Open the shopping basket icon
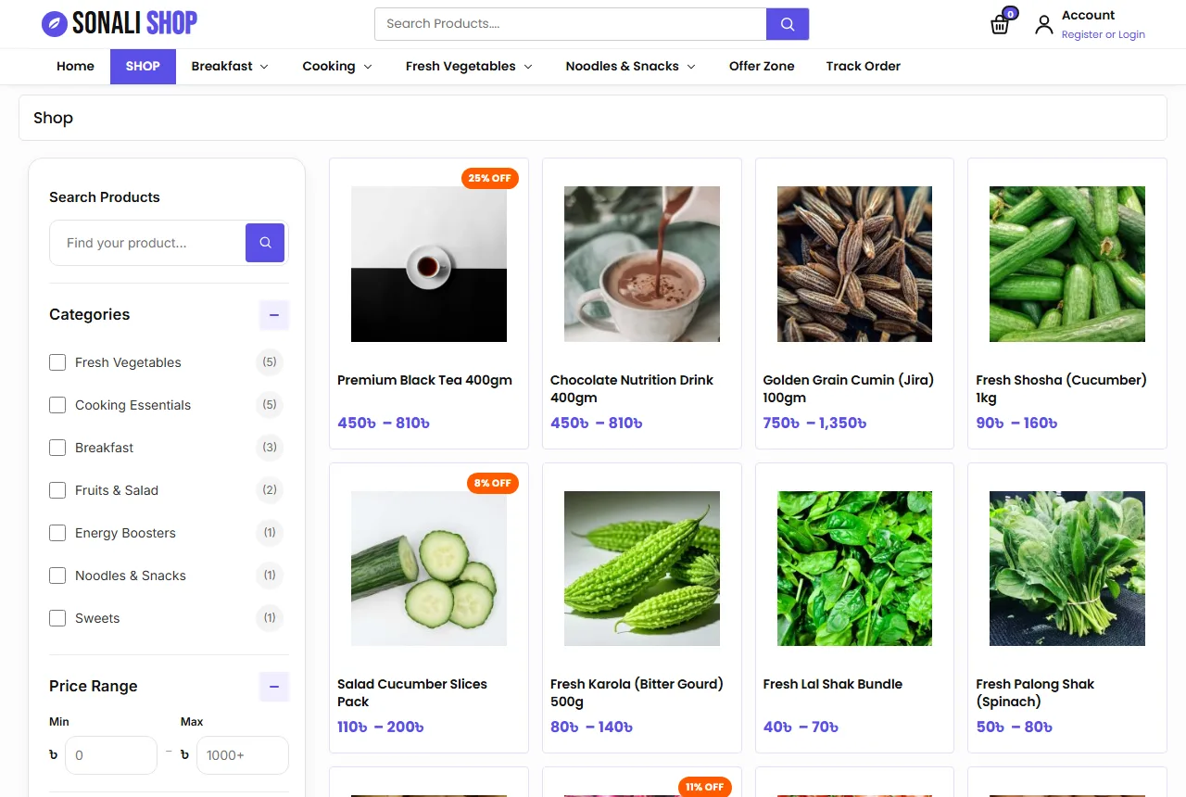This screenshot has width=1186, height=797. [1000, 24]
